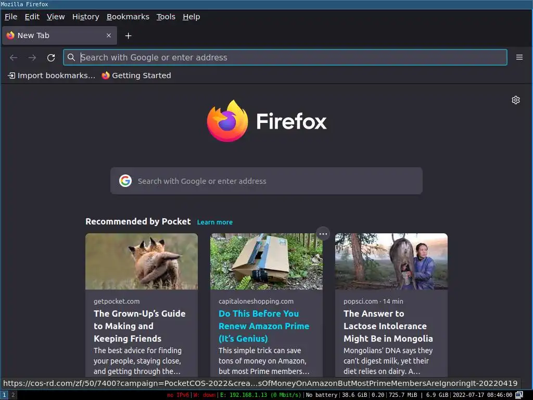Open personalize new tab gear icon
The image size is (533, 400).
coord(516,100)
